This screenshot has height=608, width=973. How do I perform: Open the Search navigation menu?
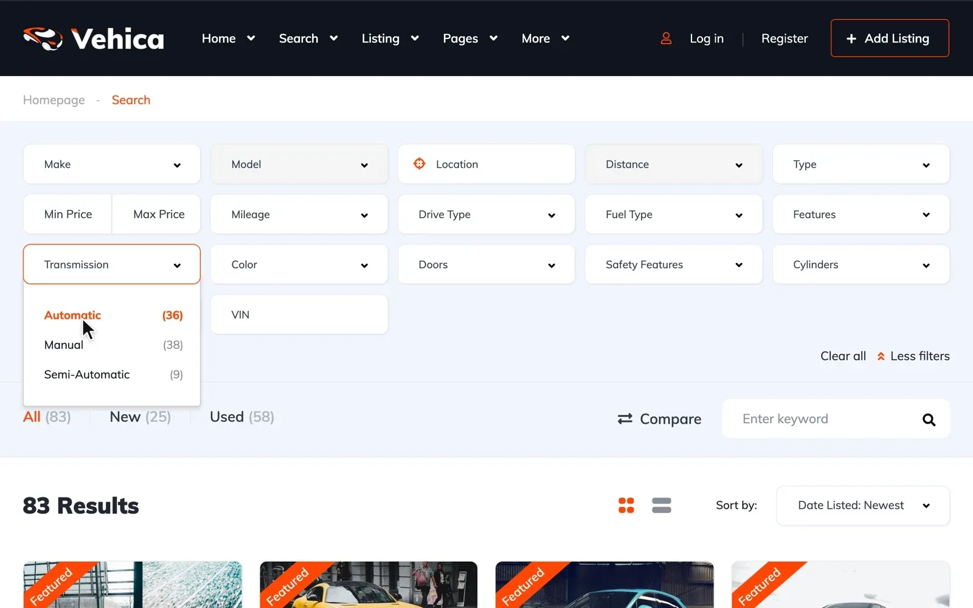coord(308,38)
